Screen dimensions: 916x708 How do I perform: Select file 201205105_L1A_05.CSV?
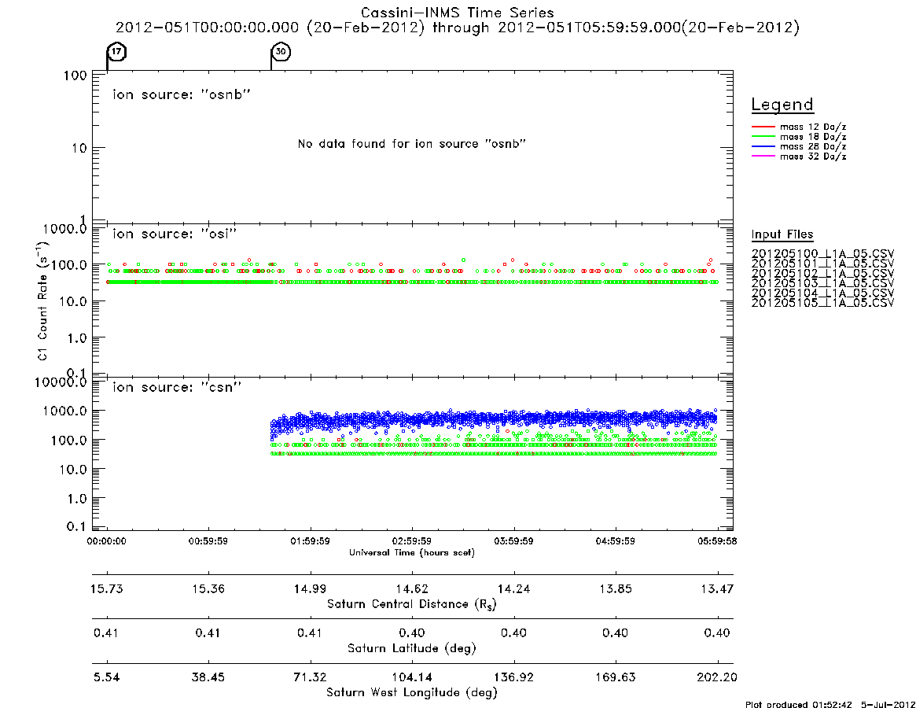822,303
